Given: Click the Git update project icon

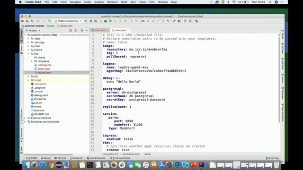Looking at the screenshot, I should (x=148, y=21).
